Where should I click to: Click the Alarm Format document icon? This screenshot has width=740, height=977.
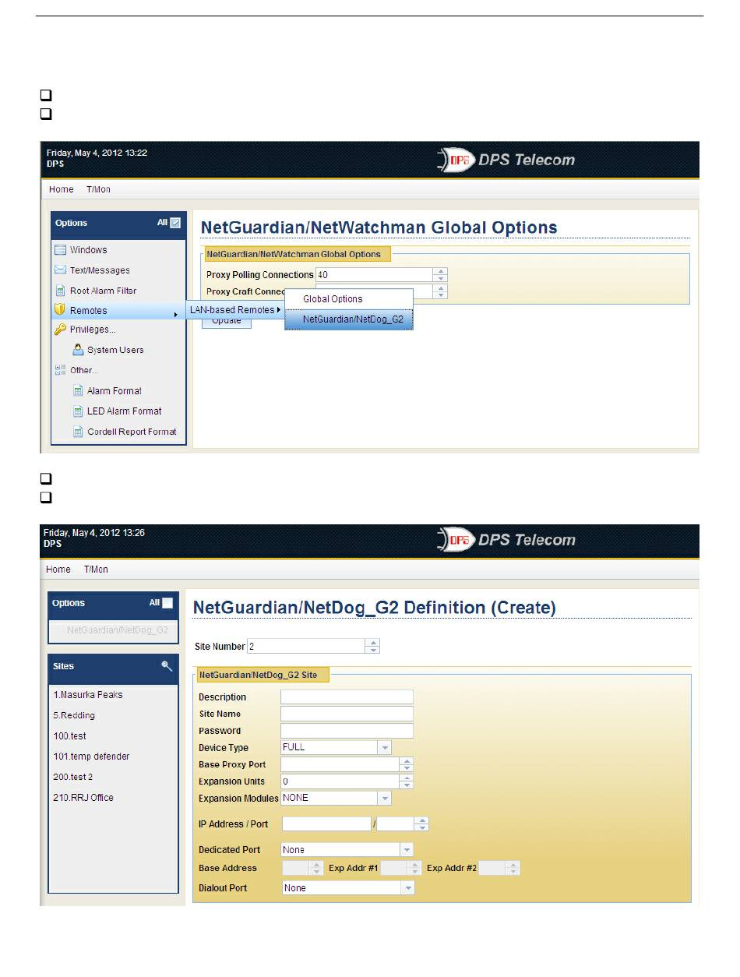78,391
